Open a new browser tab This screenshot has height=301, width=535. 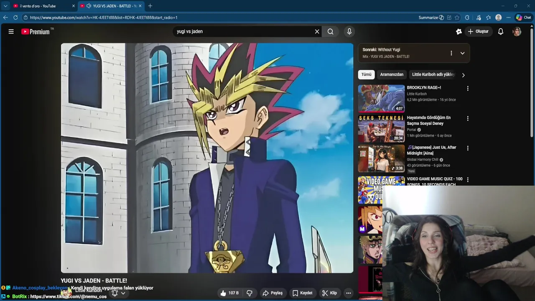tap(150, 6)
